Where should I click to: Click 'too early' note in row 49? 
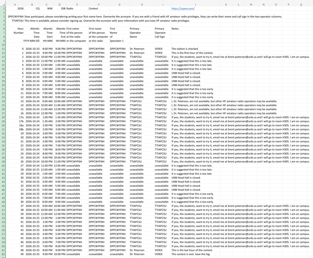point(193,202)
